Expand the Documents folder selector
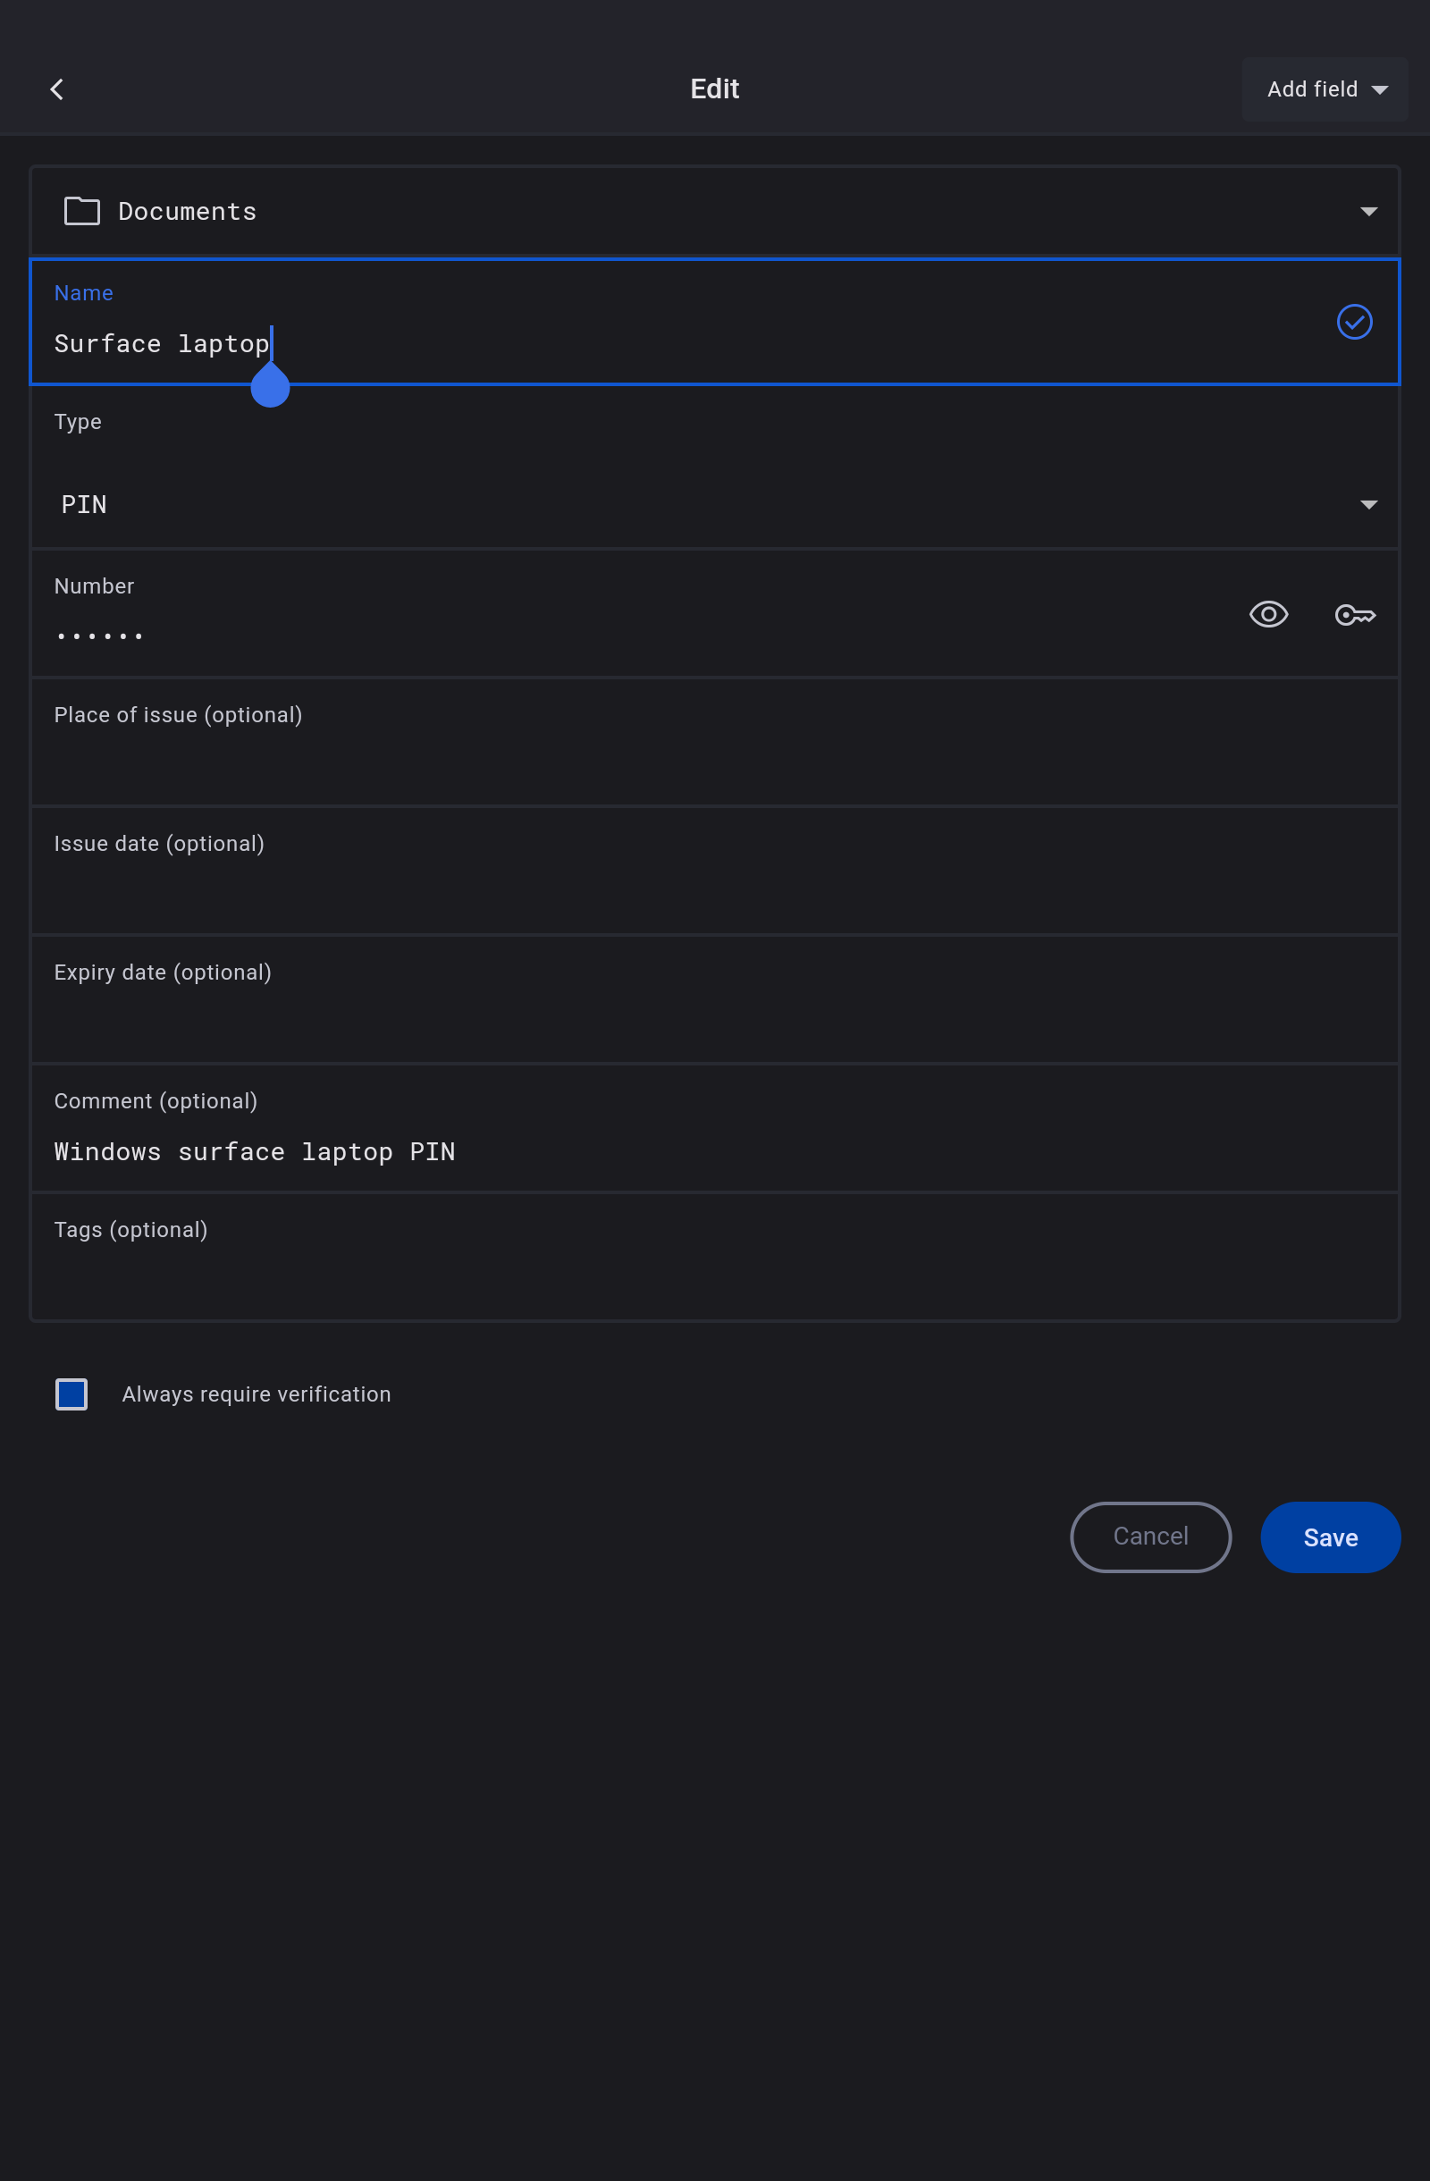The width and height of the screenshot is (1430, 2181). pos(1367,212)
